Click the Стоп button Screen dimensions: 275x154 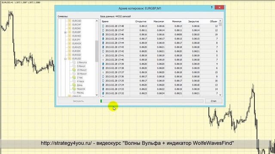(x=214, y=101)
